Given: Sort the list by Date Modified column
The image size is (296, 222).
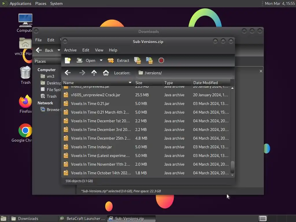Looking at the screenshot, I should [211, 83].
